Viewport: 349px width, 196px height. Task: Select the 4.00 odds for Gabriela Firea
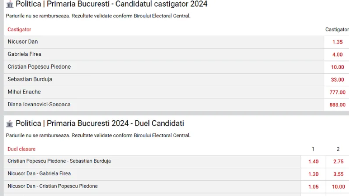[x=337, y=54]
